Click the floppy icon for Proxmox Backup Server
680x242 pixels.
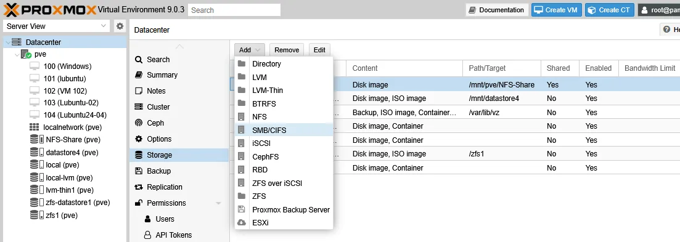[x=242, y=209]
